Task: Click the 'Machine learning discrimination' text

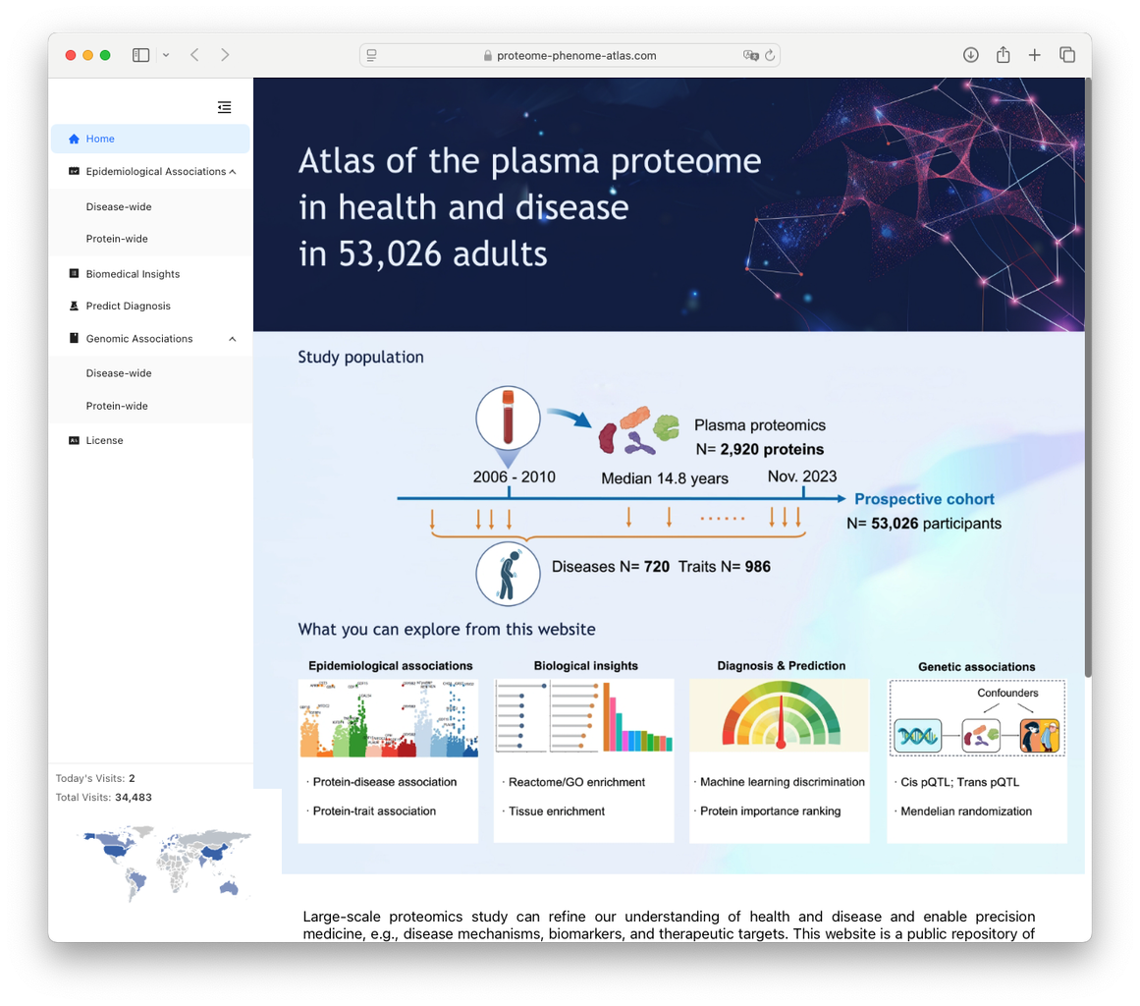Action: [x=783, y=782]
